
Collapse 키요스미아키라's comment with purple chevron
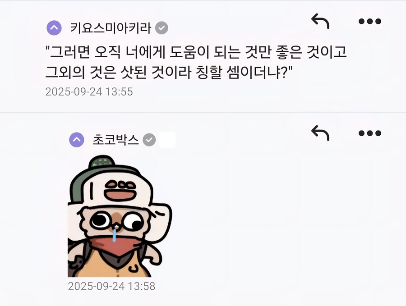click(x=54, y=27)
